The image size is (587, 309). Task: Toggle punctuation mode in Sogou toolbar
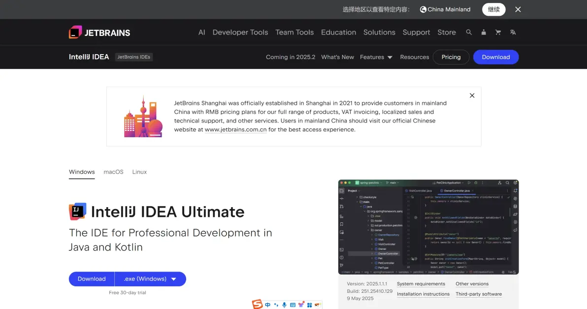click(276, 305)
